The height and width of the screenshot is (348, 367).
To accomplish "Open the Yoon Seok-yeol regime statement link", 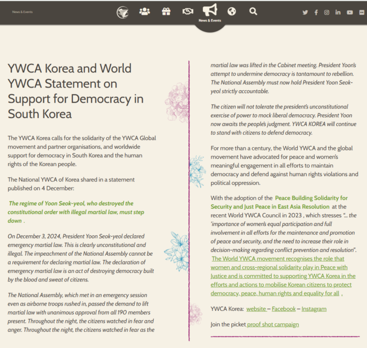I will click(x=71, y=203).
